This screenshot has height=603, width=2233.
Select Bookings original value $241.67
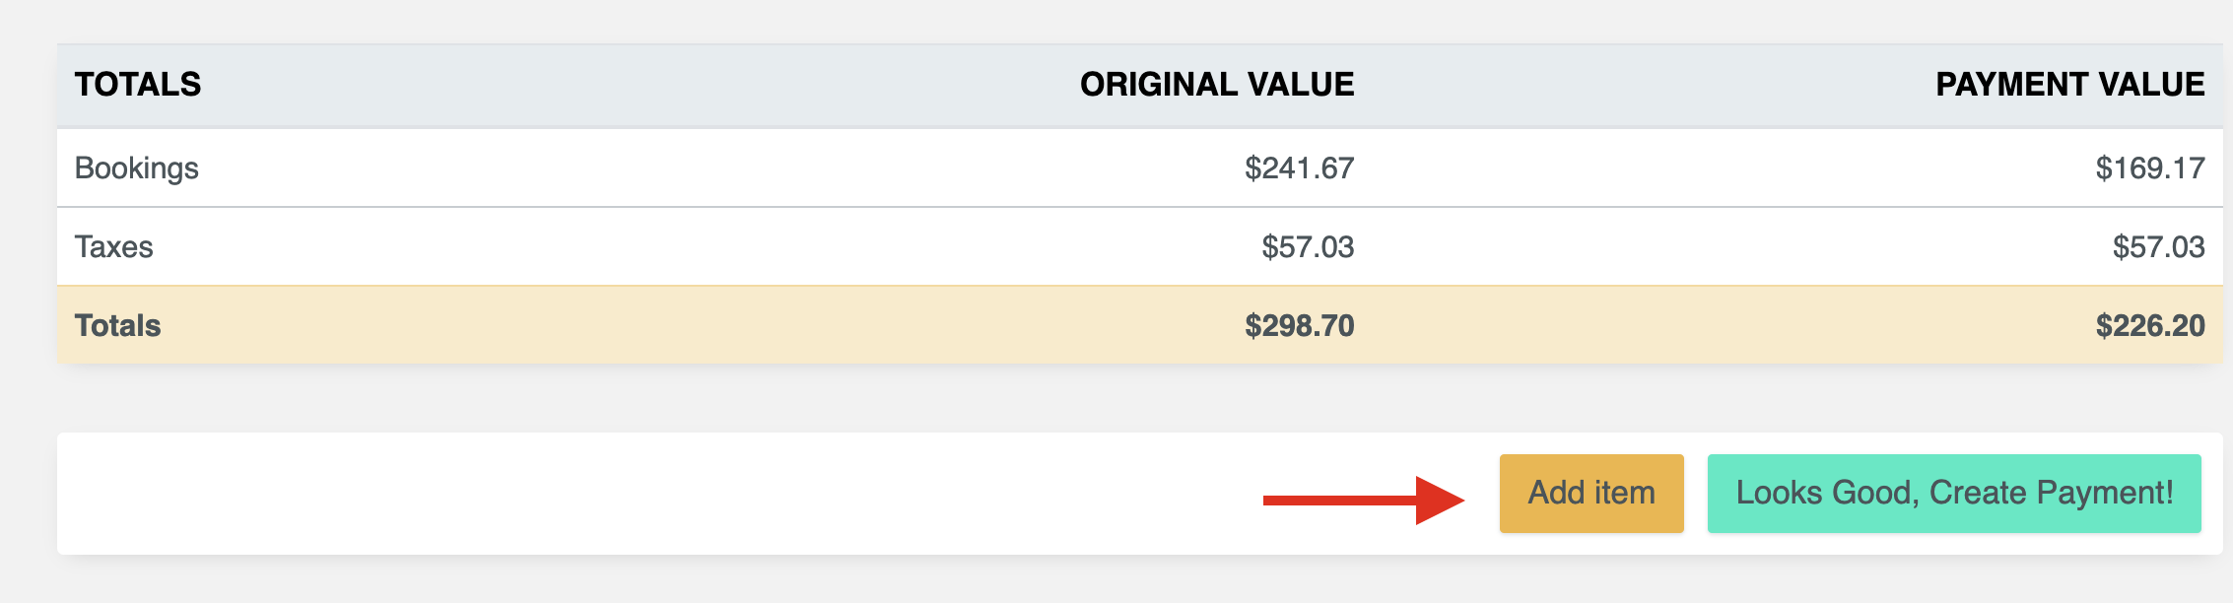pyautogui.click(x=1299, y=168)
